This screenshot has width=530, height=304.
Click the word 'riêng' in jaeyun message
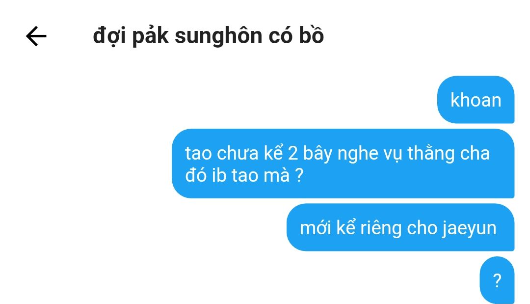[381, 228]
